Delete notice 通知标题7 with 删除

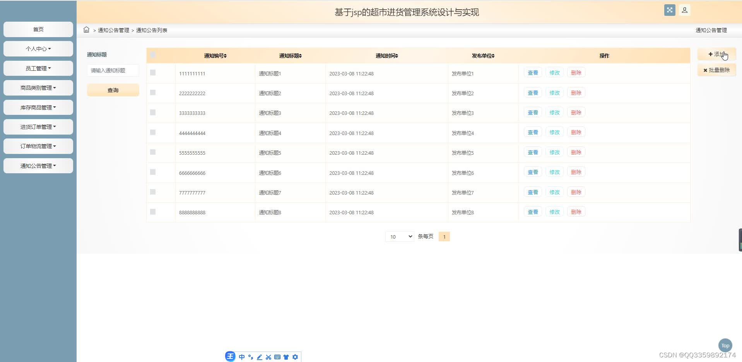576,192
